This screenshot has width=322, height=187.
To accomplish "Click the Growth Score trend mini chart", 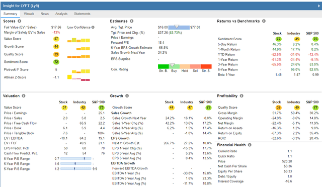I will pos(83,48).
